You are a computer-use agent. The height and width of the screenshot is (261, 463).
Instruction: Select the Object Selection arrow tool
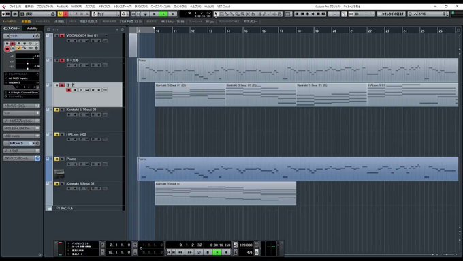tap(216, 14)
